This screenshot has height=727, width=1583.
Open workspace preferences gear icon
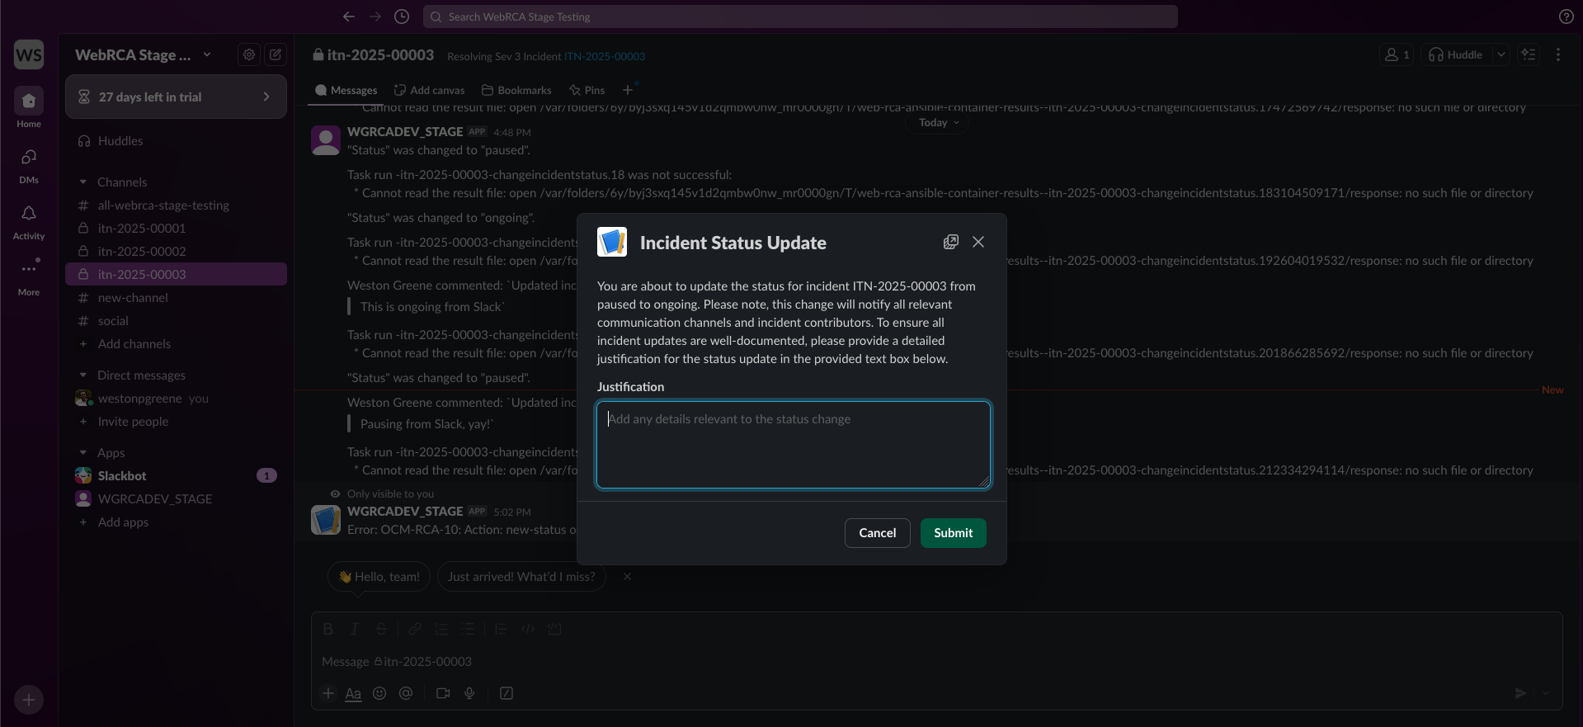pyautogui.click(x=248, y=54)
